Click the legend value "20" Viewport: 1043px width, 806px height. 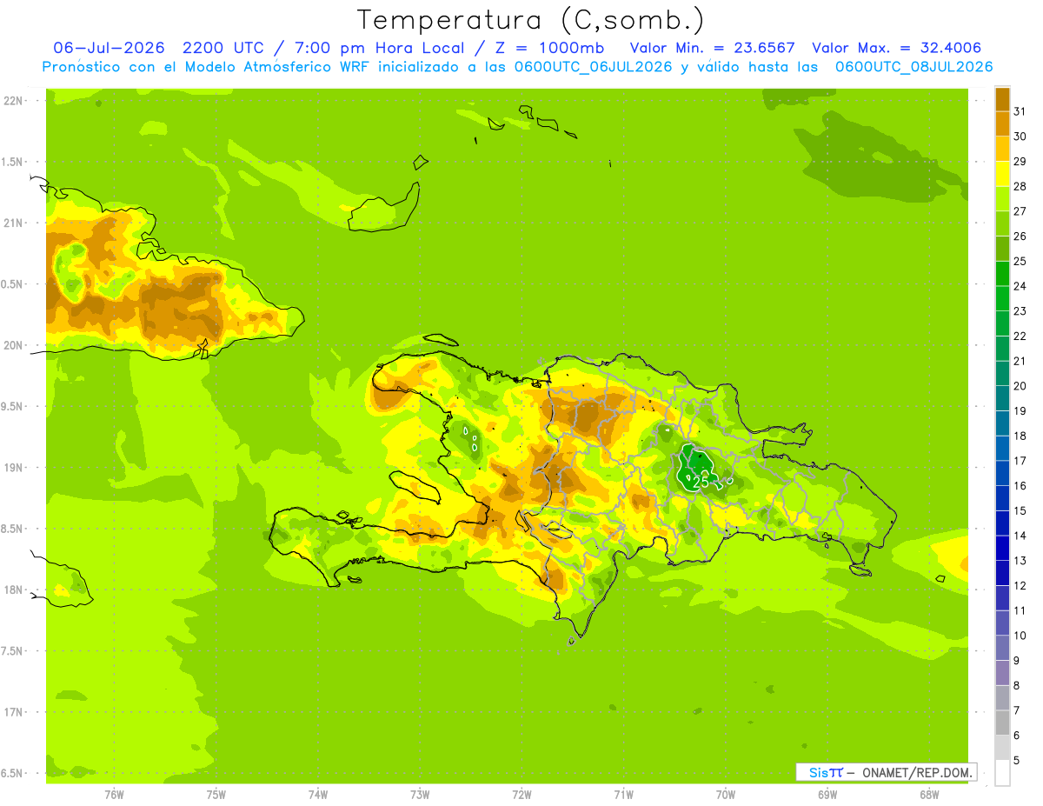pos(1020,386)
